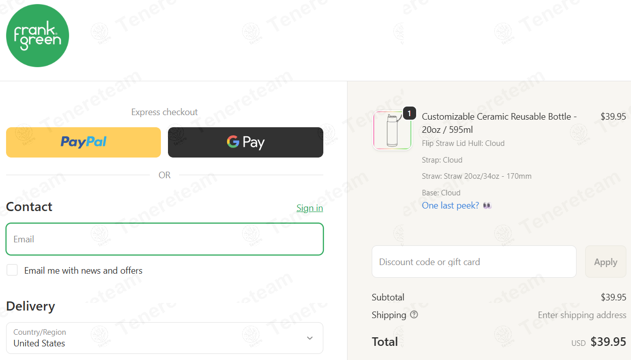
Task: Open the 'One last peek?' link
Action: point(450,205)
